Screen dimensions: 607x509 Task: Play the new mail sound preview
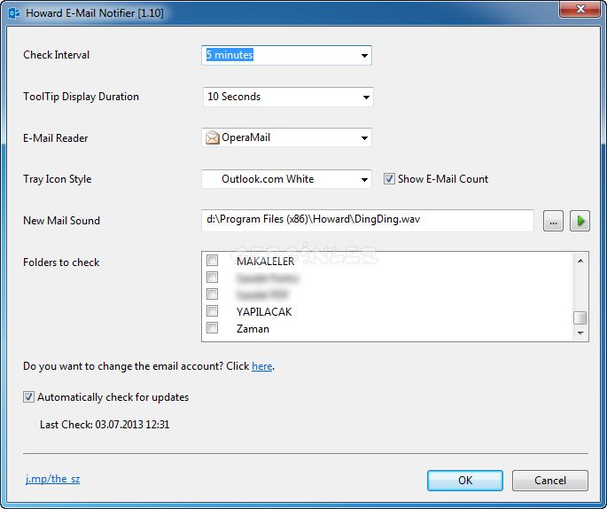click(x=580, y=221)
